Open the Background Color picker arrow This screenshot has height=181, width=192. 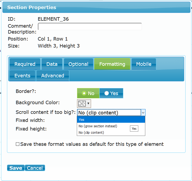coord(88,103)
